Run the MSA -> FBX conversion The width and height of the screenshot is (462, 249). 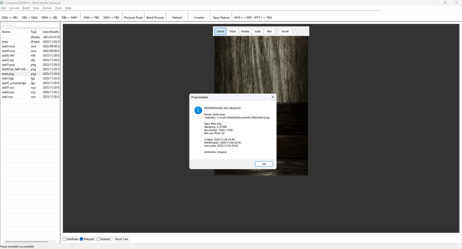click(92, 17)
